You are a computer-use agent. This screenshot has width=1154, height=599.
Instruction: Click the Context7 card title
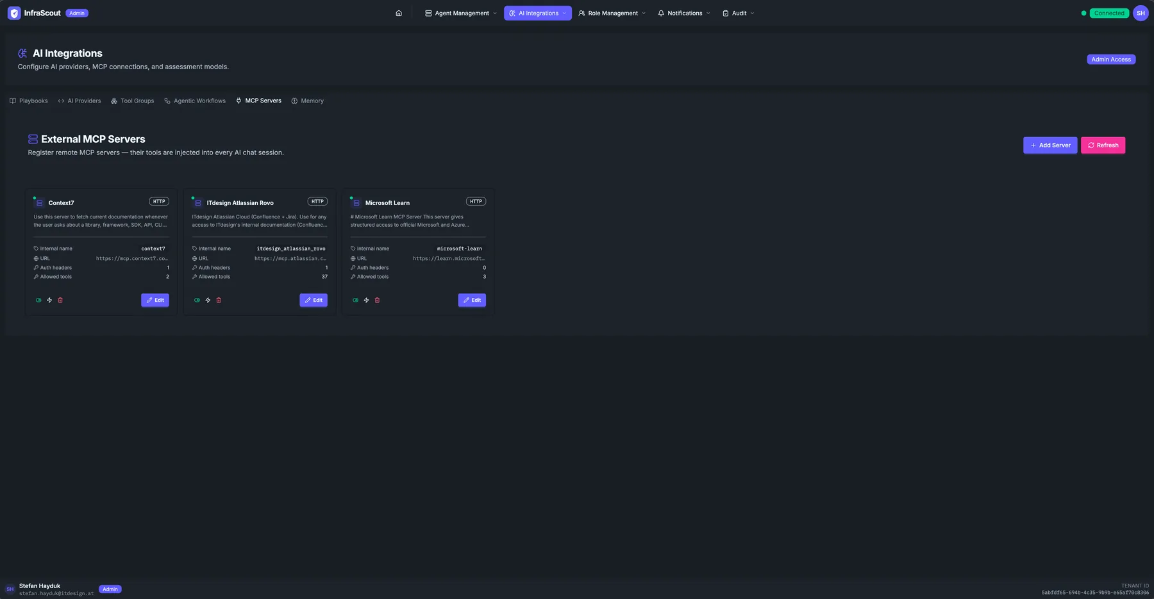point(61,203)
